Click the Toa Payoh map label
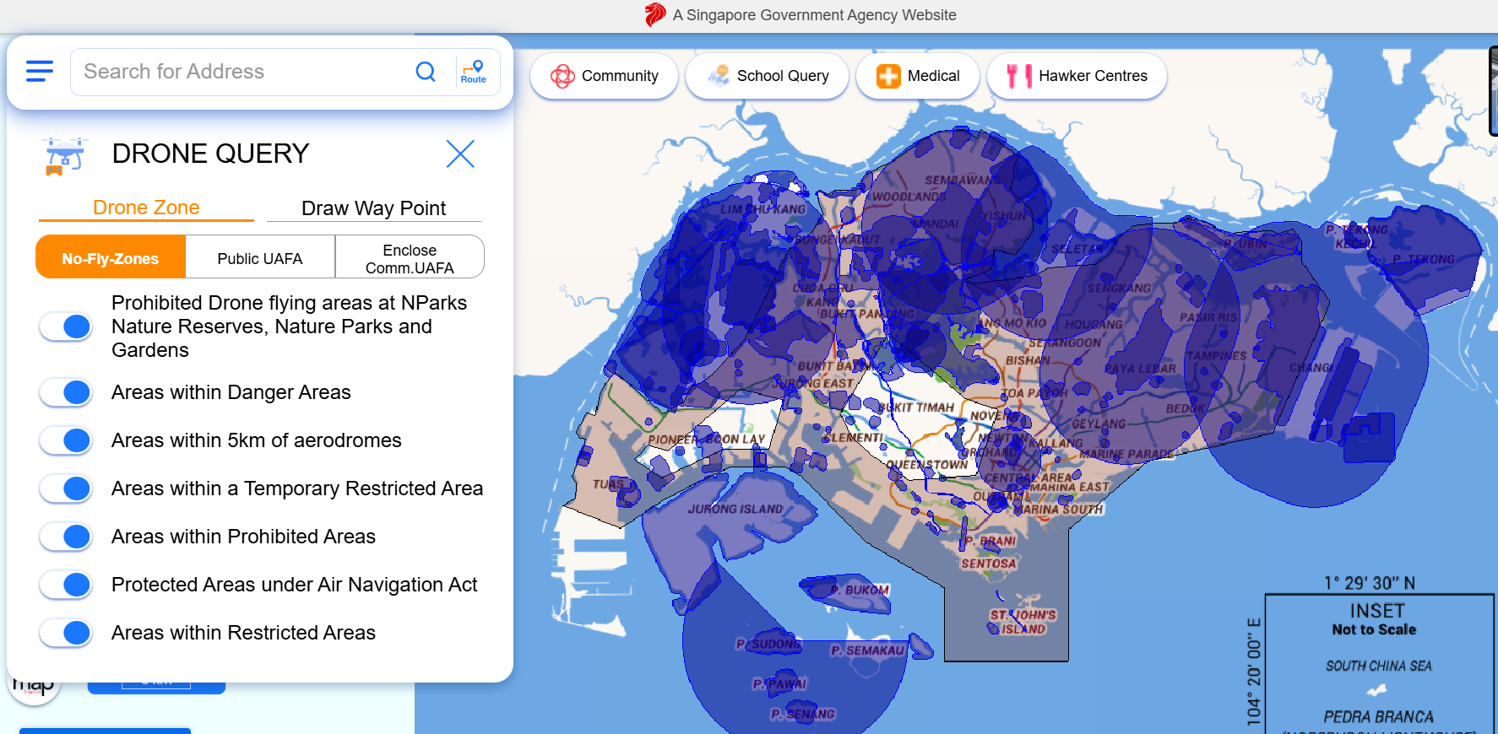This screenshot has width=1498, height=734. 1034,393
